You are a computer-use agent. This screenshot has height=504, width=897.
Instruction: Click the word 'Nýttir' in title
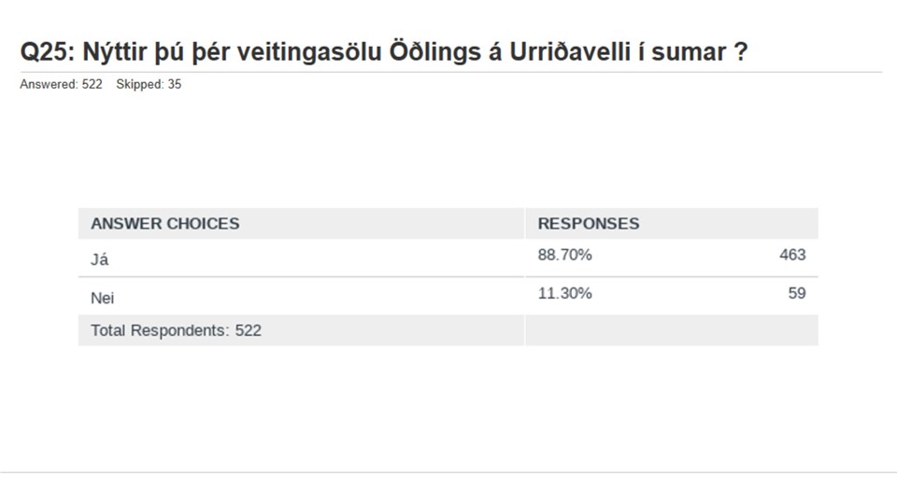point(114,52)
